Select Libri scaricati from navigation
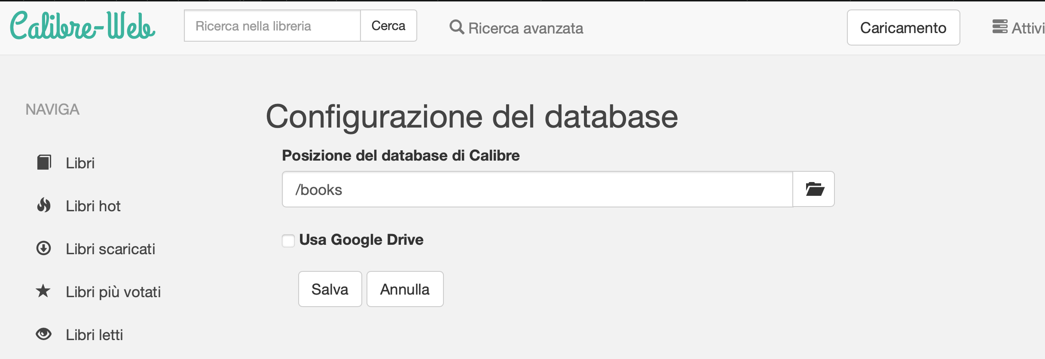The height and width of the screenshot is (359, 1045). 110,249
